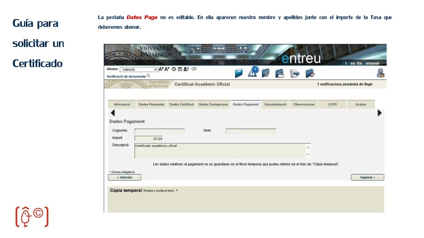Click the speech bubble icon
Viewport: 424px width, 238px height.
(194, 69)
